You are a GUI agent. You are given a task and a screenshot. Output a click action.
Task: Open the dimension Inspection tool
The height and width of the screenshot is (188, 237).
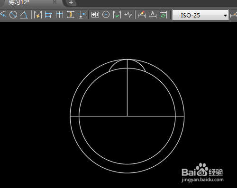click(x=117, y=15)
